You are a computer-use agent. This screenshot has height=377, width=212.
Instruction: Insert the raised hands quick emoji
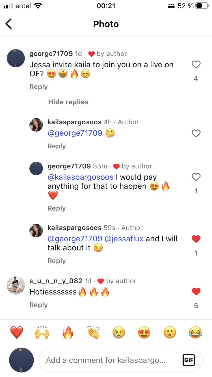(x=42, y=332)
